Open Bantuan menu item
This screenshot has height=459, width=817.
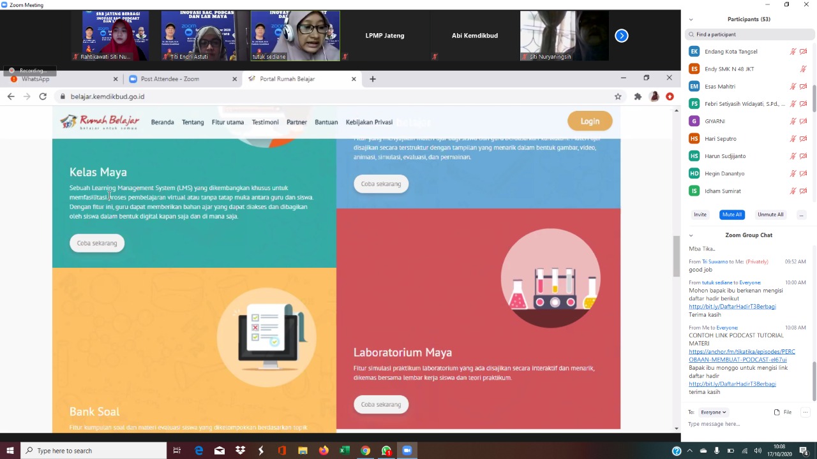click(326, 122)
